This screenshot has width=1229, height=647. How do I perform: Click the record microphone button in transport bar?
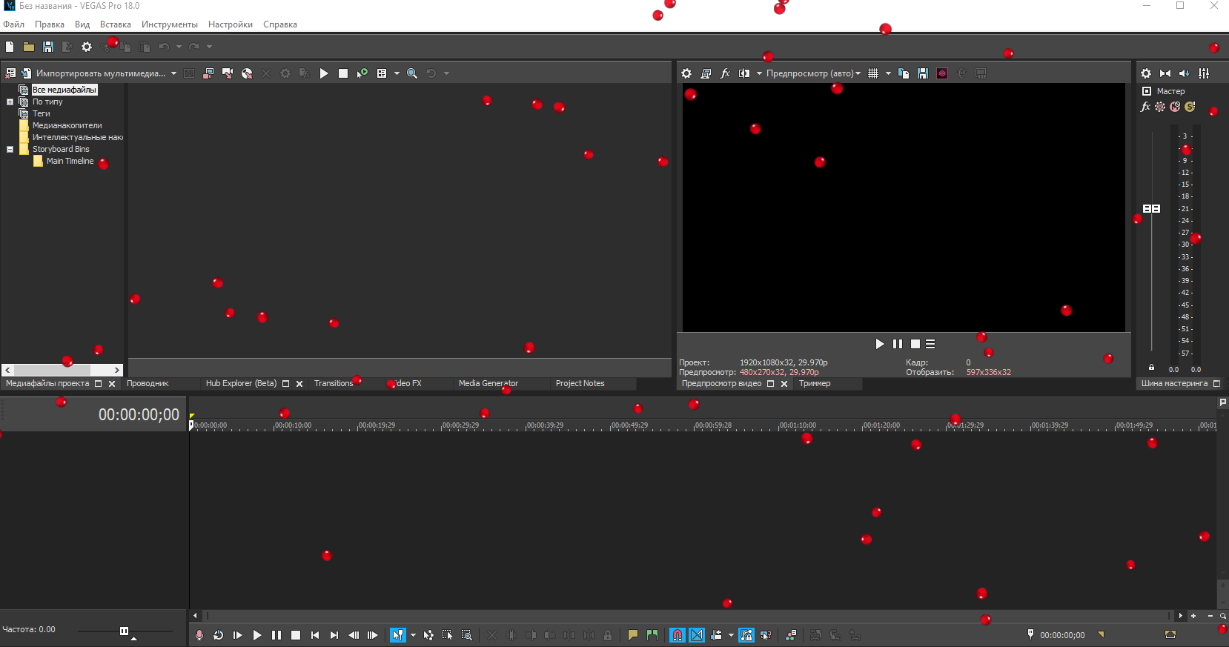(x=199, y=635)
